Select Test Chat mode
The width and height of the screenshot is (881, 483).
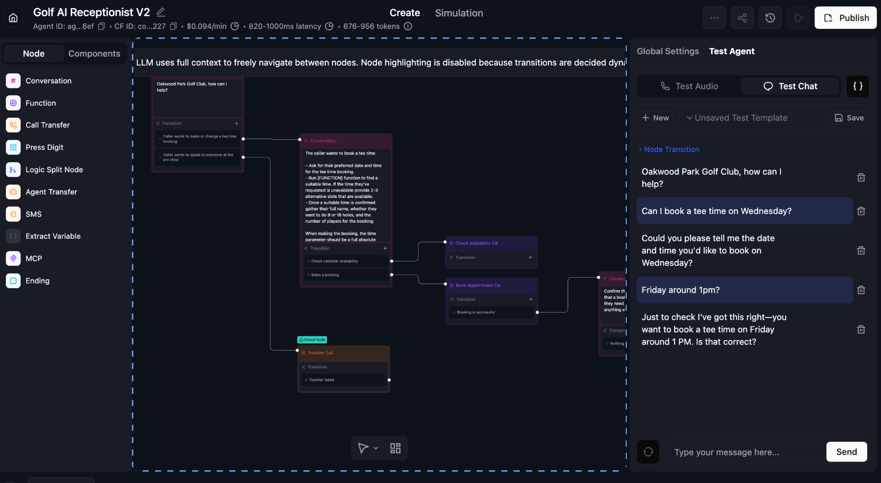point(790,86)
